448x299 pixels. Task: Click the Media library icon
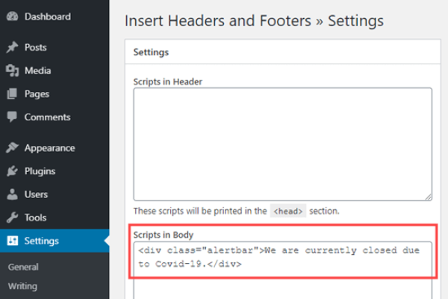click(12, 71)
